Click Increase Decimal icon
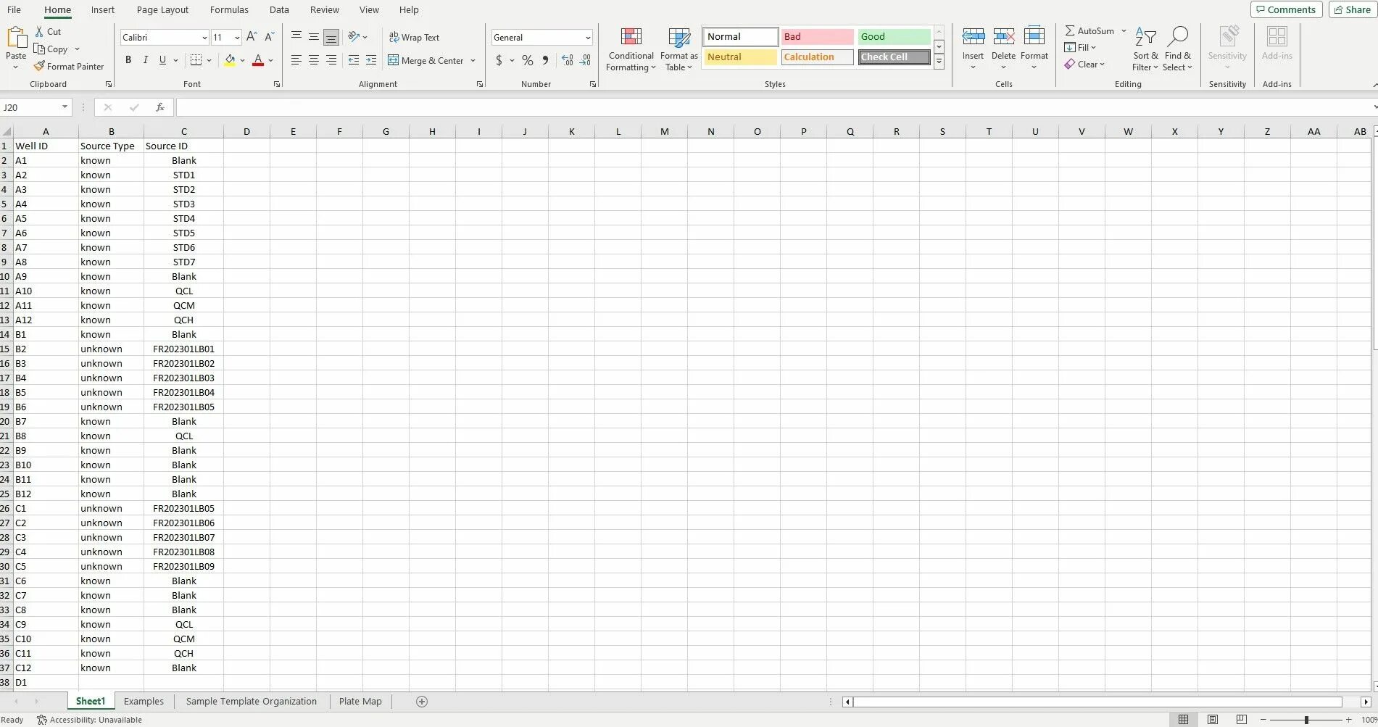 [568, 60]
